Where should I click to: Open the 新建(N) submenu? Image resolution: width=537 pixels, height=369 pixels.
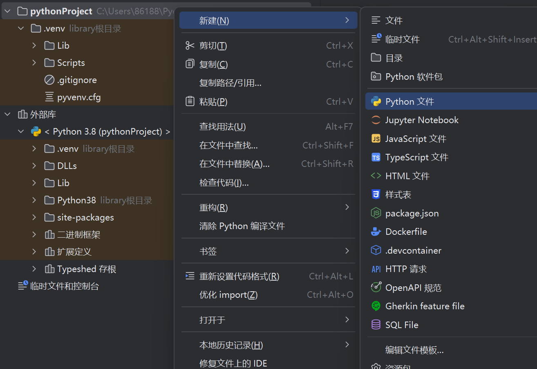click(268, 20)
